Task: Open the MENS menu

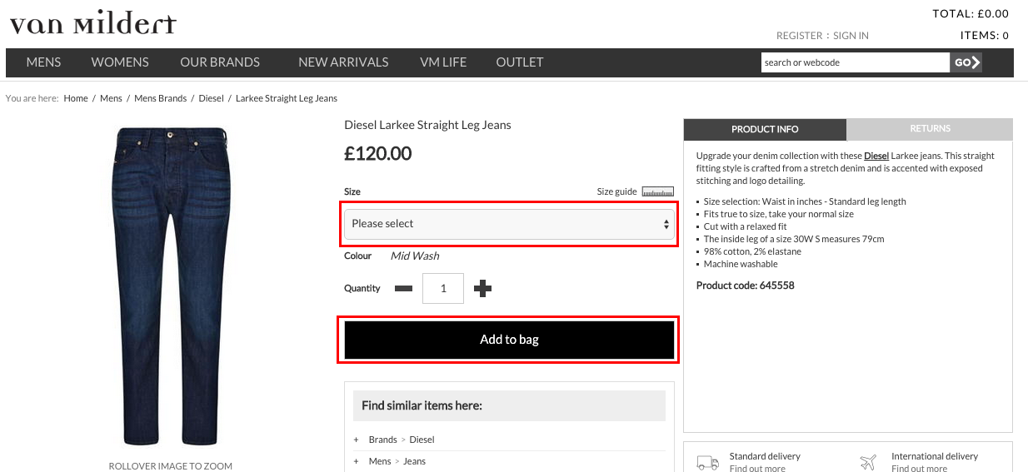Action: pyautogui.click(x=43, y=62)
